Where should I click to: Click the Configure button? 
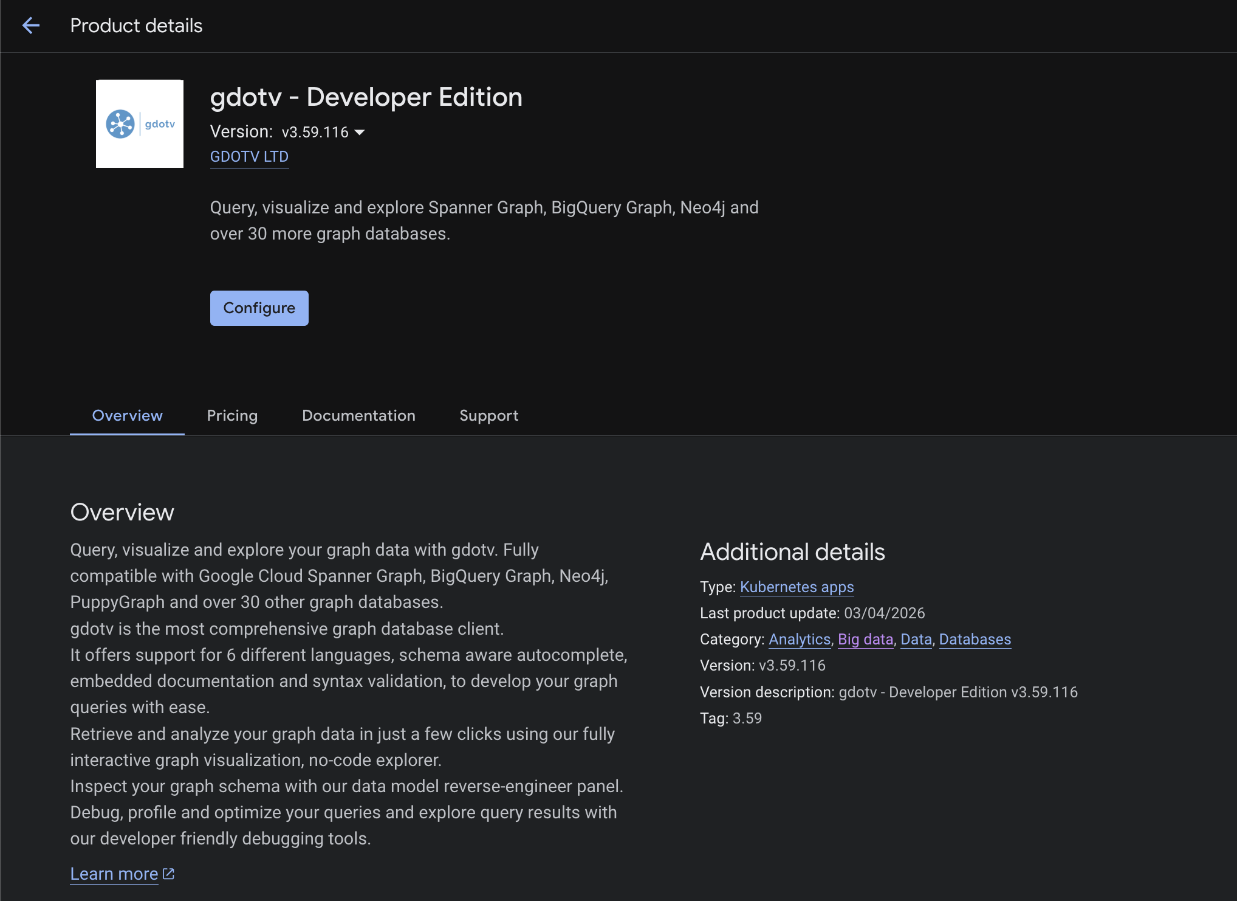coord(259,308)
